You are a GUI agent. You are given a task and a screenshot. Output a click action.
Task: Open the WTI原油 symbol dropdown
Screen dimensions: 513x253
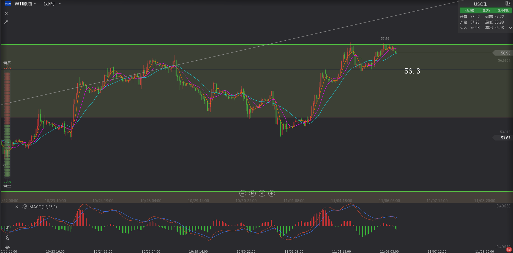click(x=26, y=4)
